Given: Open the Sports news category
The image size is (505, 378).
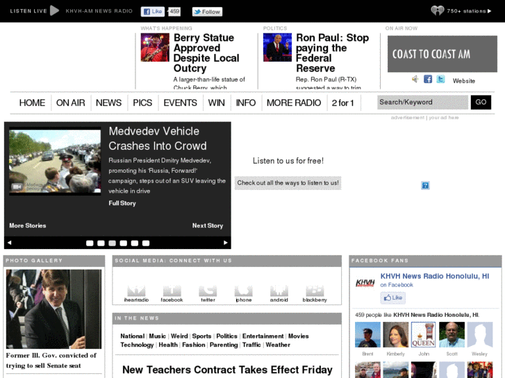Looking at the screenshot, I should point(201,336).
